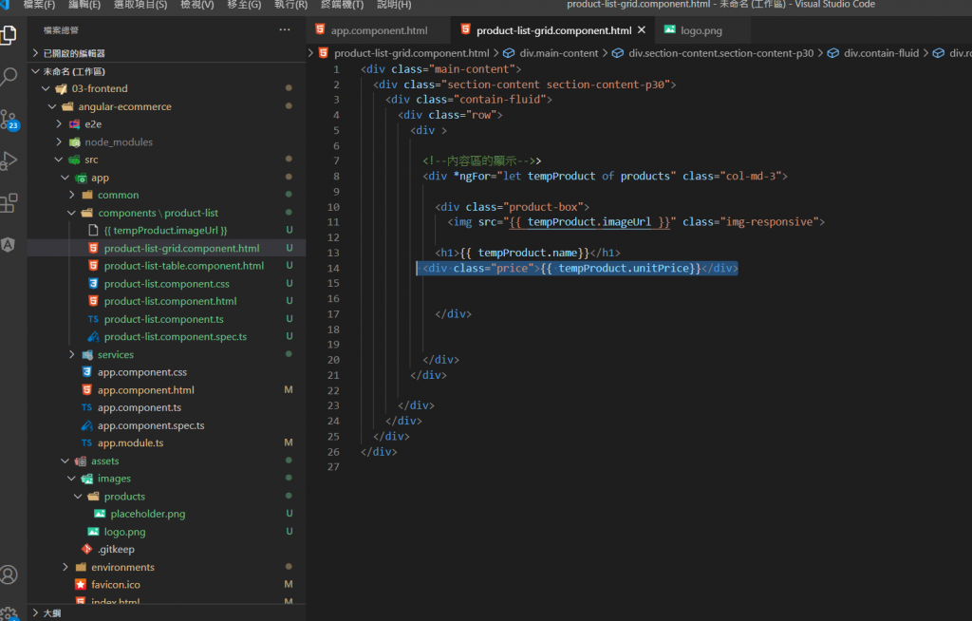The height and width of the screenshot is (621, 972).
Task: Switch to the logo.png tab
Action: (701, 30)
